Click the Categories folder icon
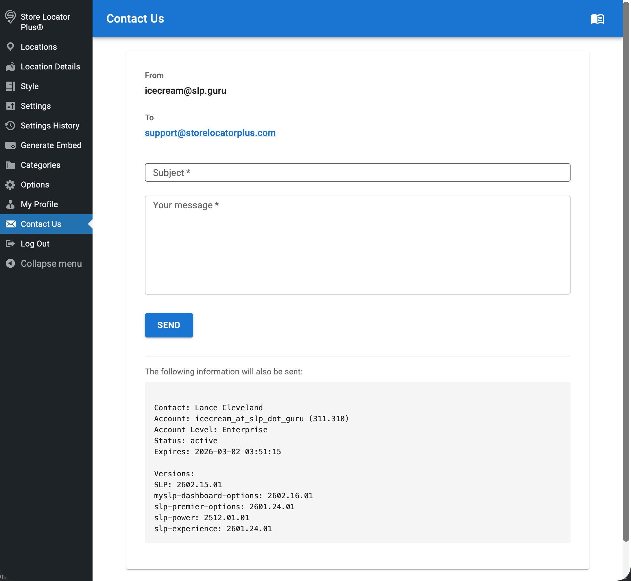Screen dimensions: 631x581 click(10, 165)
